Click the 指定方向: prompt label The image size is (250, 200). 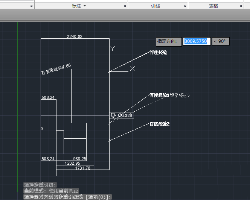pos(169,42)
